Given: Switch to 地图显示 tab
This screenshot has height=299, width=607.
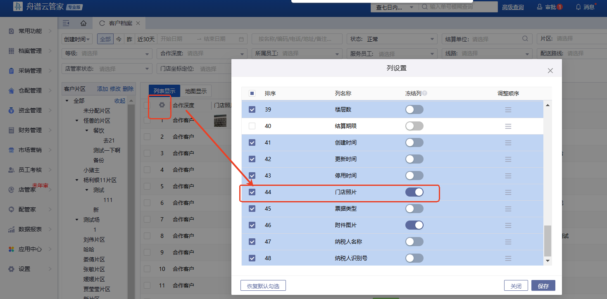Looking at the screenshot, I should pyautogui.click(x=196, y=91).
